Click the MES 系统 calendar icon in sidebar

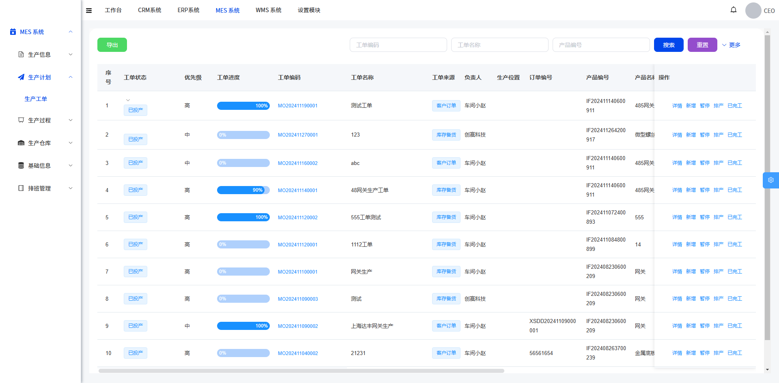pos(13,32)
